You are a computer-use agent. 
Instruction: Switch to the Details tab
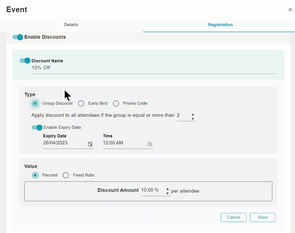point(71,25)
